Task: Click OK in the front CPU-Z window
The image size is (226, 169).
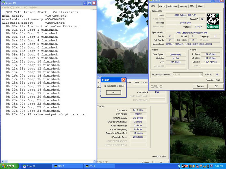Action: click(216, 86)
